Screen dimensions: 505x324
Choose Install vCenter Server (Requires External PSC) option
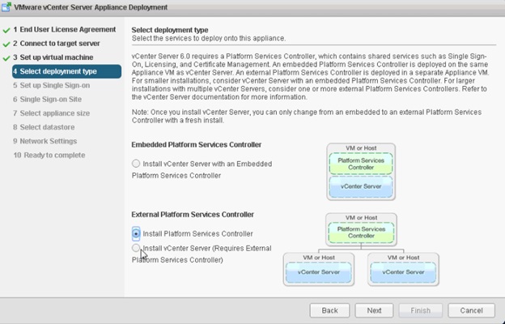click(x=136, y=248)
